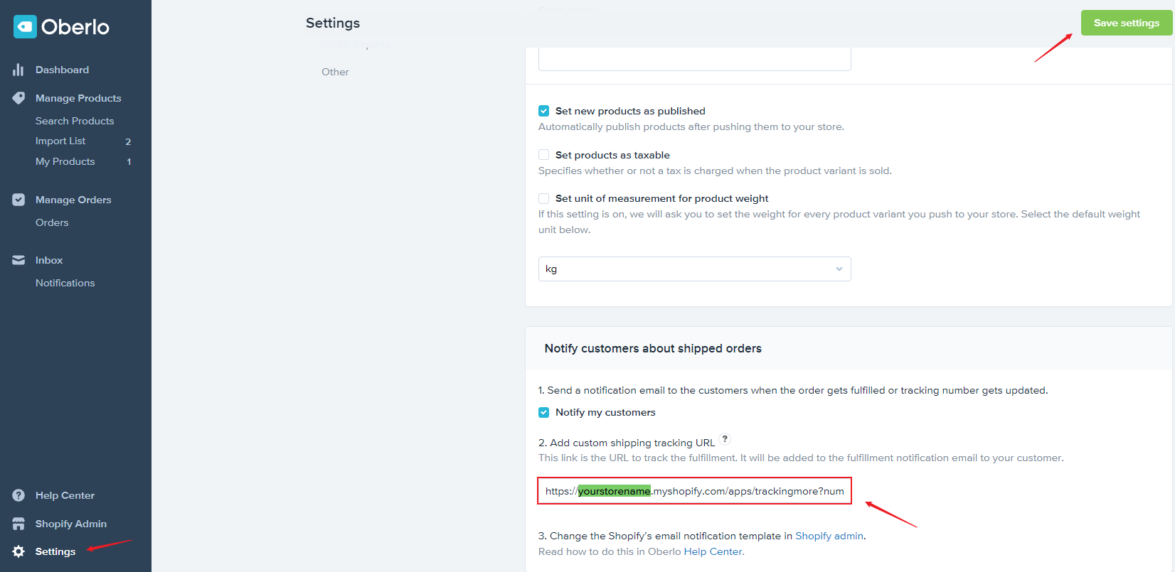Open Help Center from sidebar
This screenshot has width=1175, height=572.
(65, 495)
